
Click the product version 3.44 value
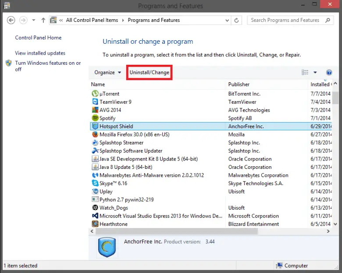click(210, 241)
